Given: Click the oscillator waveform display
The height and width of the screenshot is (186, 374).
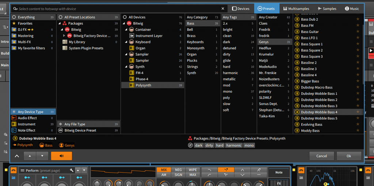Looking at the screenshot, I should [x=123, y=172].
